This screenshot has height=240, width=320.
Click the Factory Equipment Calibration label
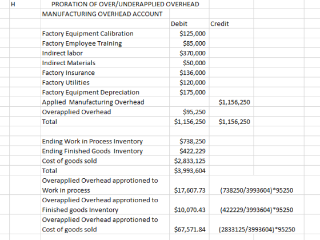point(88,34)
